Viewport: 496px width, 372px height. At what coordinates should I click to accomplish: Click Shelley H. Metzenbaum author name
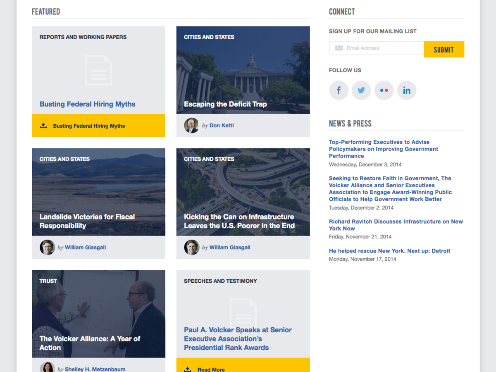click(95, 369)
